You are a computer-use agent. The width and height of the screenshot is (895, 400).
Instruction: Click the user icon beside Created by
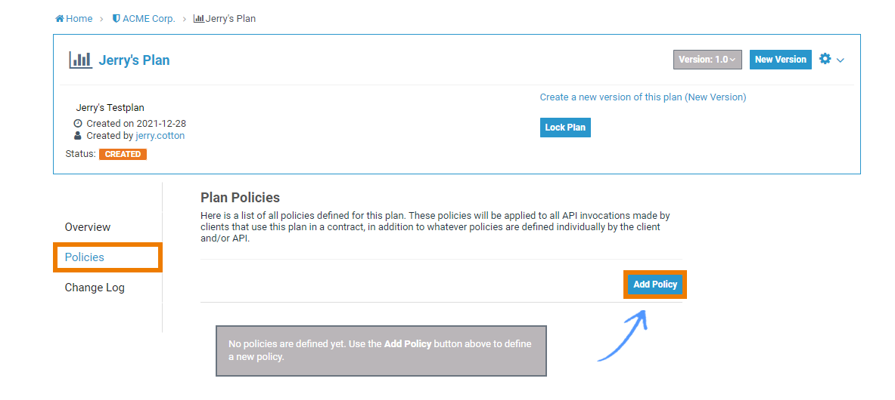tap(78, 136)
